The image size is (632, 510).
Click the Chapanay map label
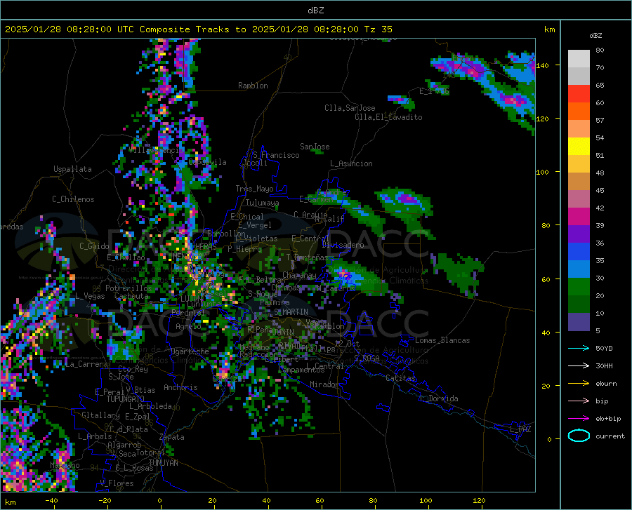(299, 275)
